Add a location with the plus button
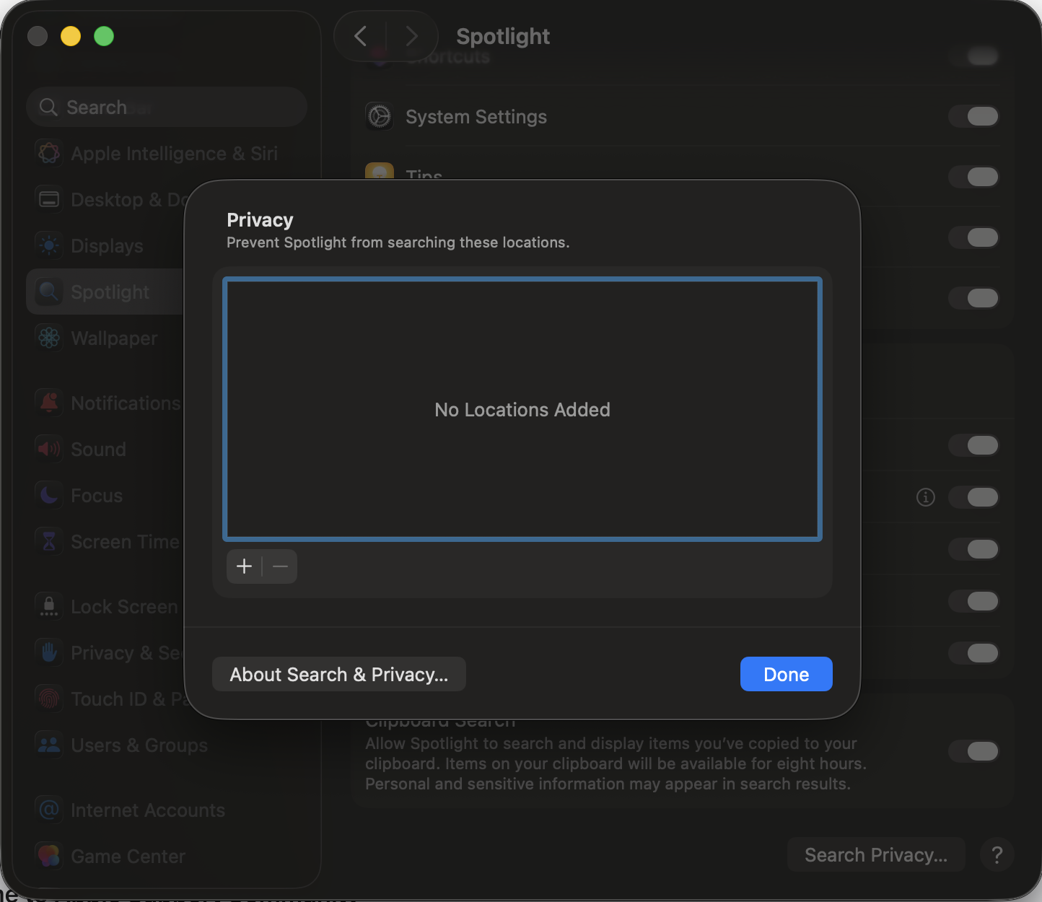Screen dimensions: 1042x902 click(x=245, y=566)
